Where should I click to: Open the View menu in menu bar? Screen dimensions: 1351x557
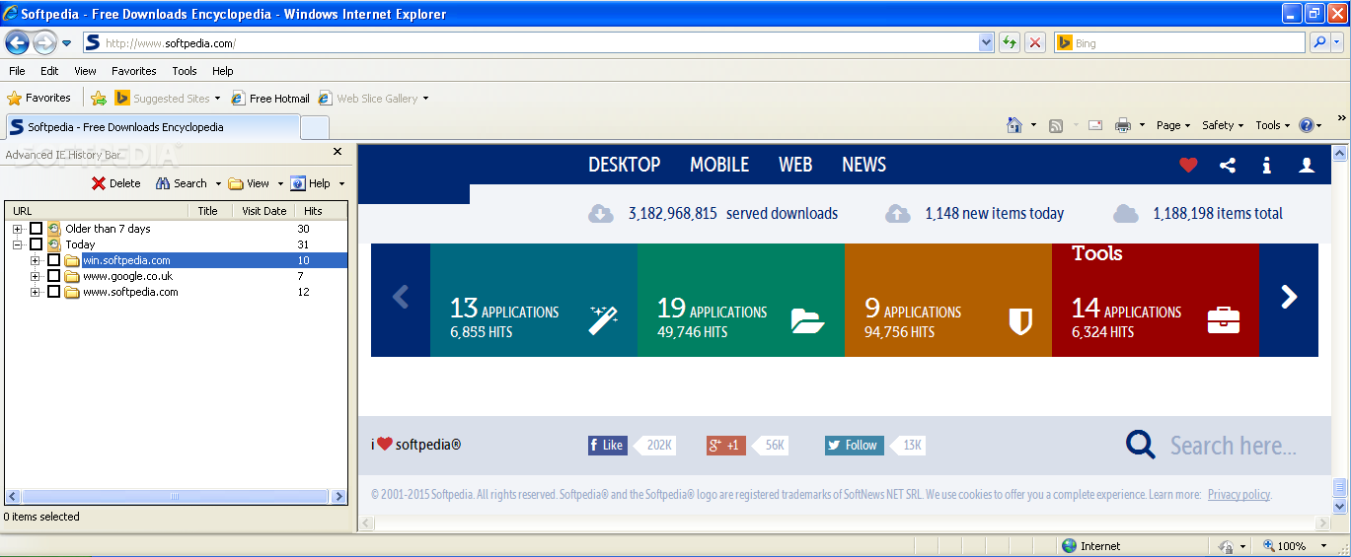pyautogui.click(x=85, y=71)
